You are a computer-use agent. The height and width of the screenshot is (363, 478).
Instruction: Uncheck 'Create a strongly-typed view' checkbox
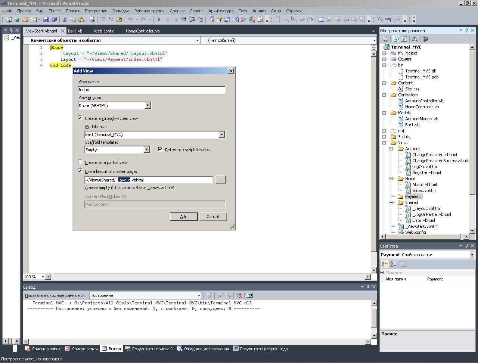(x=80, y=118)
